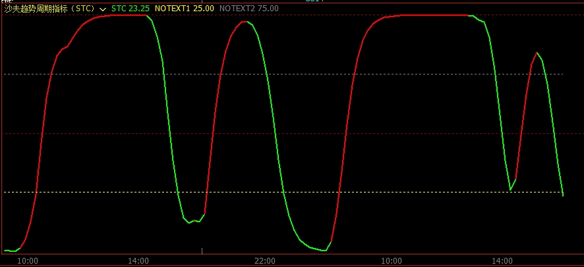
Task: Click the 22:00 time axis label
Action: pyautogui.click(x=265, y=260)
